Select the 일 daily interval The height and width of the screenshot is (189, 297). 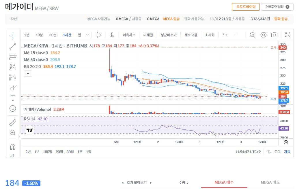(79, 35)
